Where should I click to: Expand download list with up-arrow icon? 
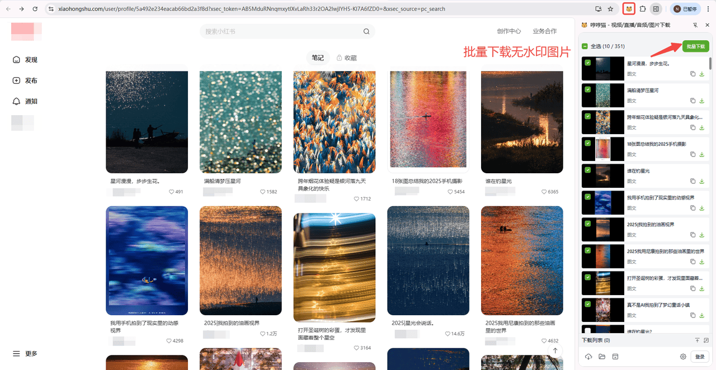click(697, 340)
